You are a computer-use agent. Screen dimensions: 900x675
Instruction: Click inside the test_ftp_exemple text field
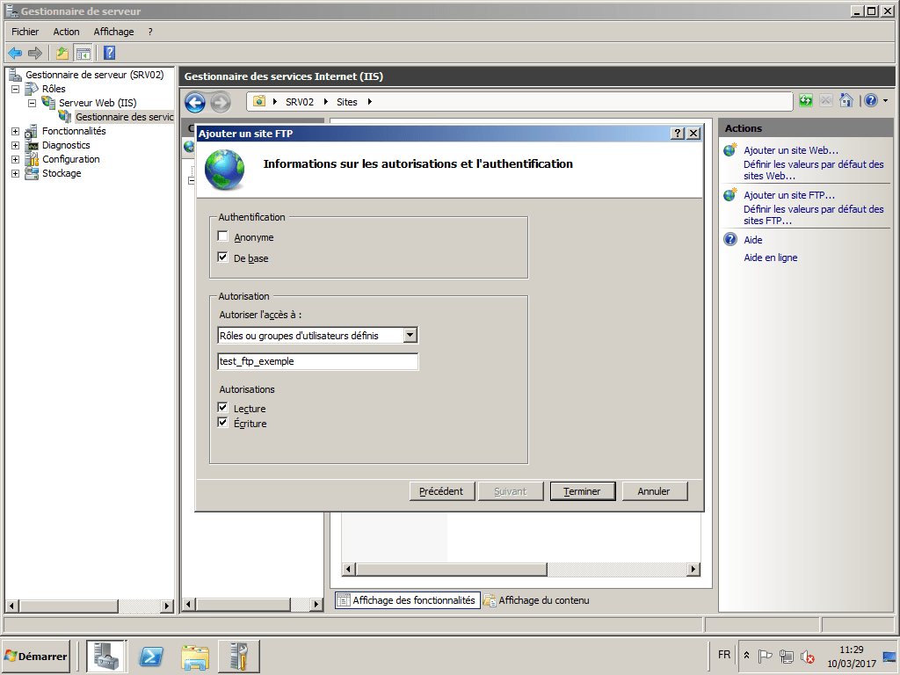[317, 361]
